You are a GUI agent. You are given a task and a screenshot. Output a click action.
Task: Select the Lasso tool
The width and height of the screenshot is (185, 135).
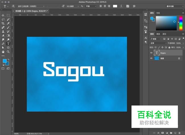(x=3, y=19)
